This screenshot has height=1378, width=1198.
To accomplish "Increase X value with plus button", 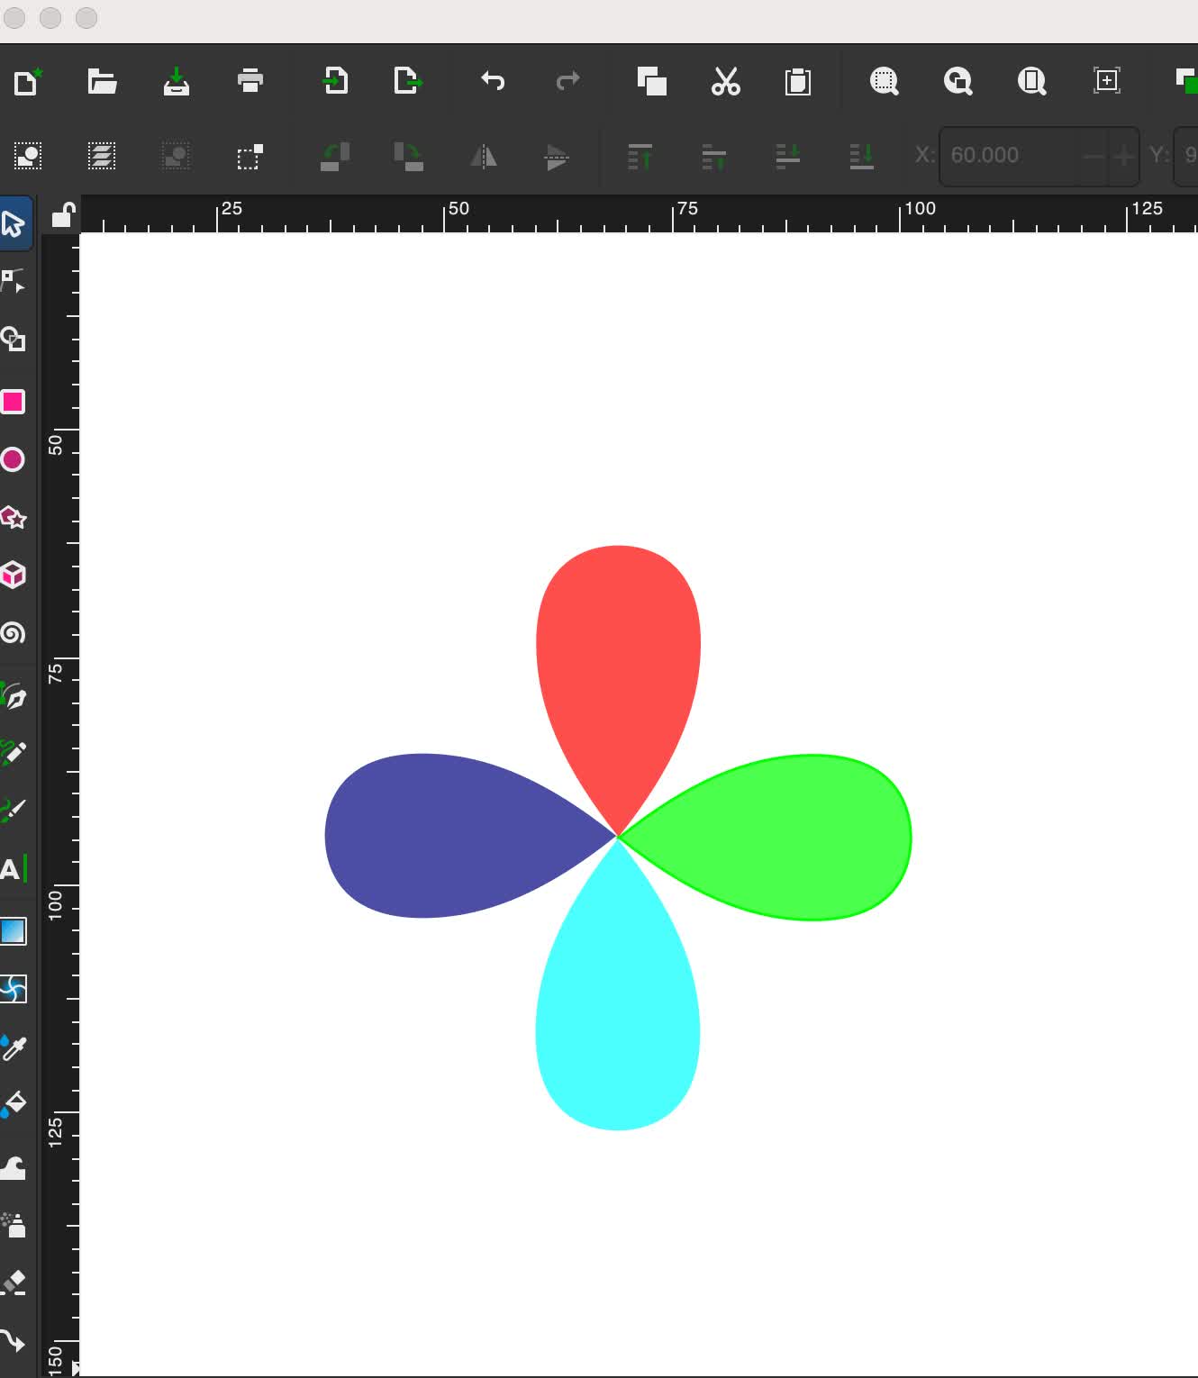I will pyautogui.click(x=1123, y=156).
